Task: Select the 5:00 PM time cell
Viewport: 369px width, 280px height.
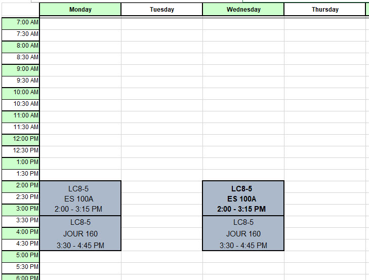Action: pos(21,257)
